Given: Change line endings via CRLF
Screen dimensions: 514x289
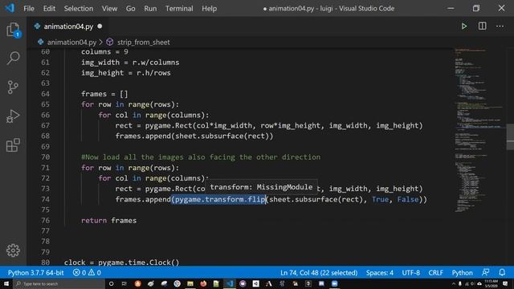Looking at the screenshot, I should click(435, 273).
